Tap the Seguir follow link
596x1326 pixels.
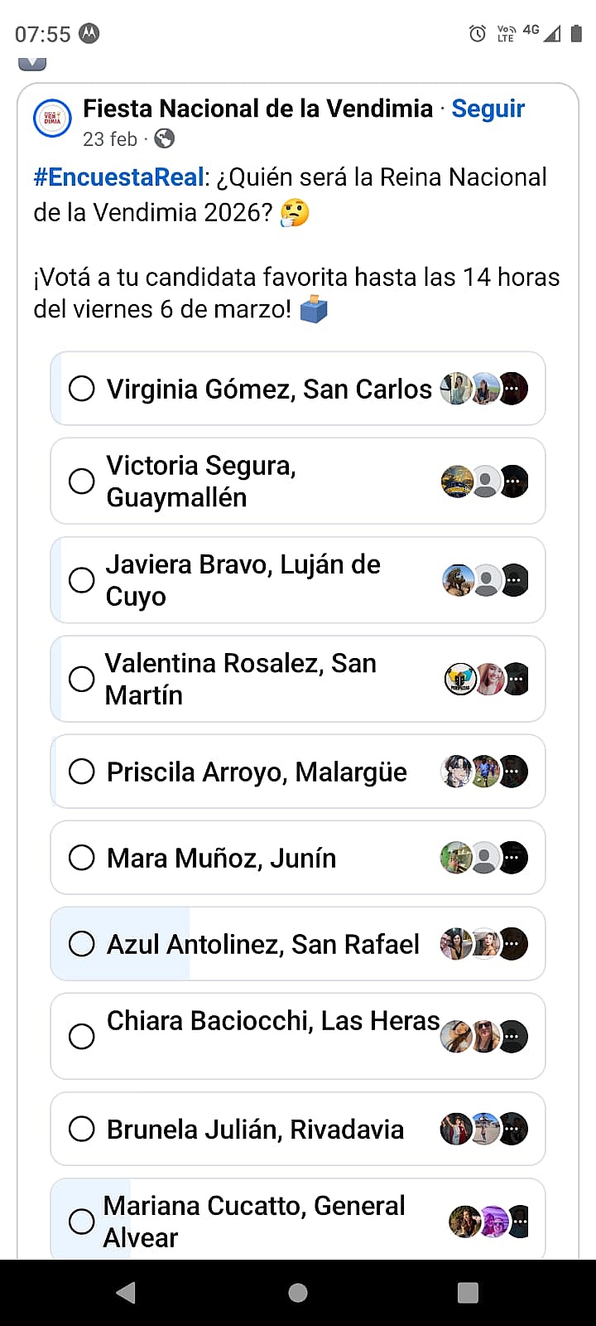(x=488, y=109)
